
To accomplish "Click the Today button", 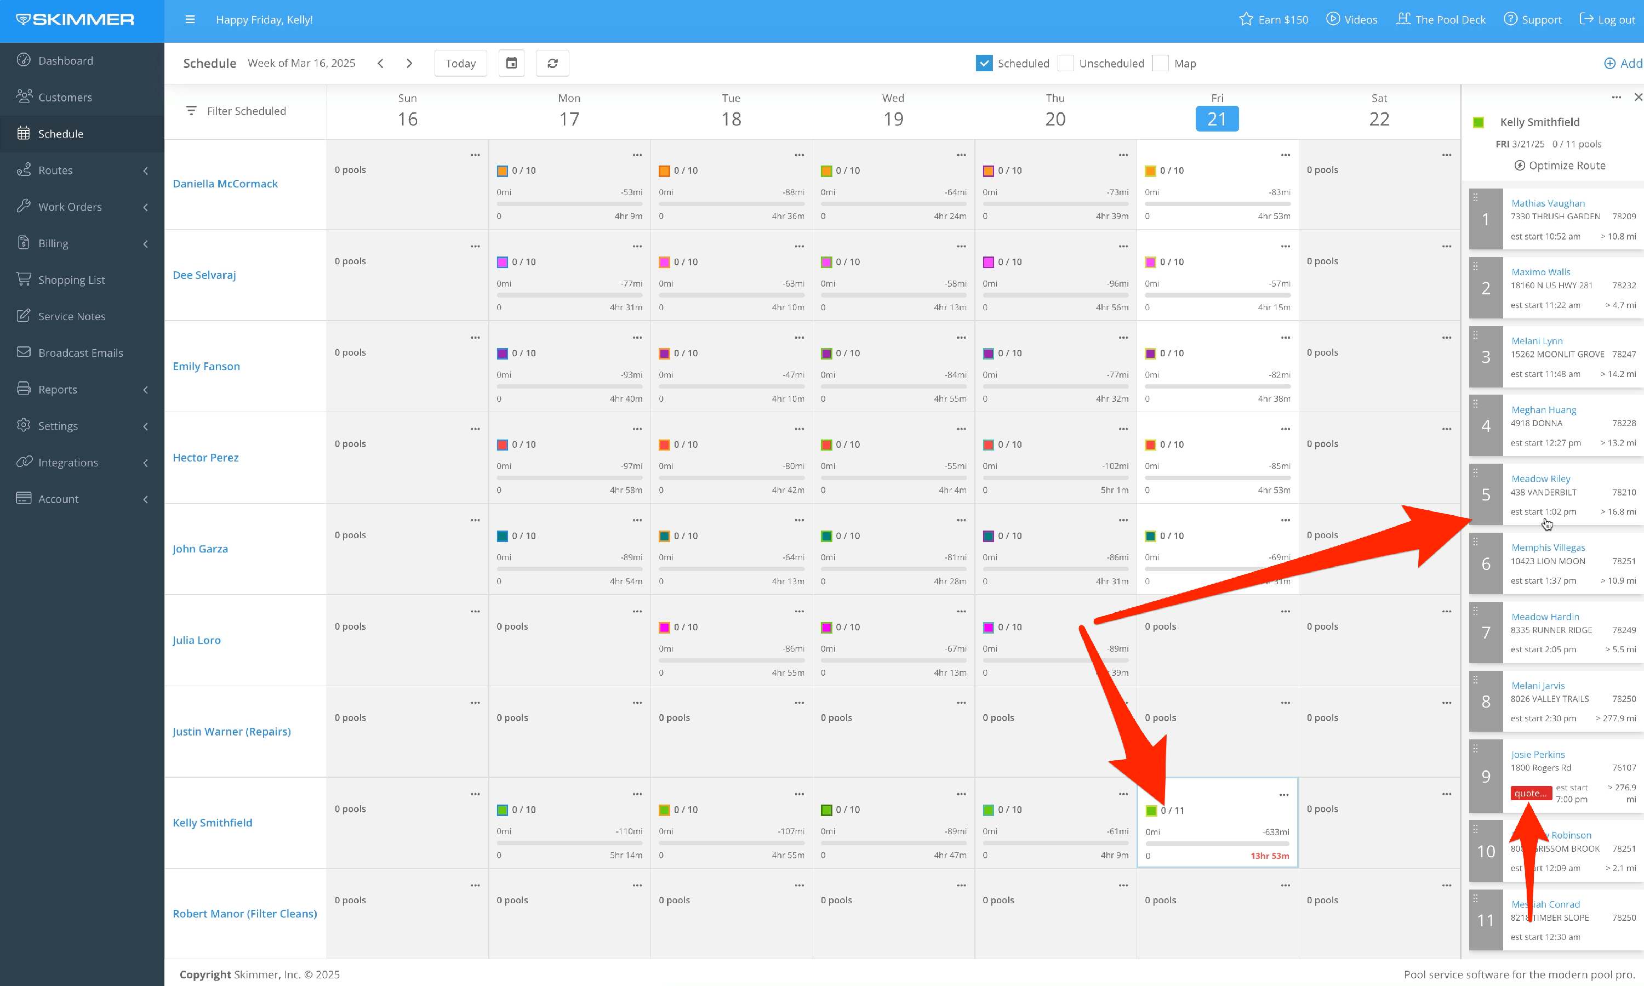I will pyautogui.click(x=460, y=63).
